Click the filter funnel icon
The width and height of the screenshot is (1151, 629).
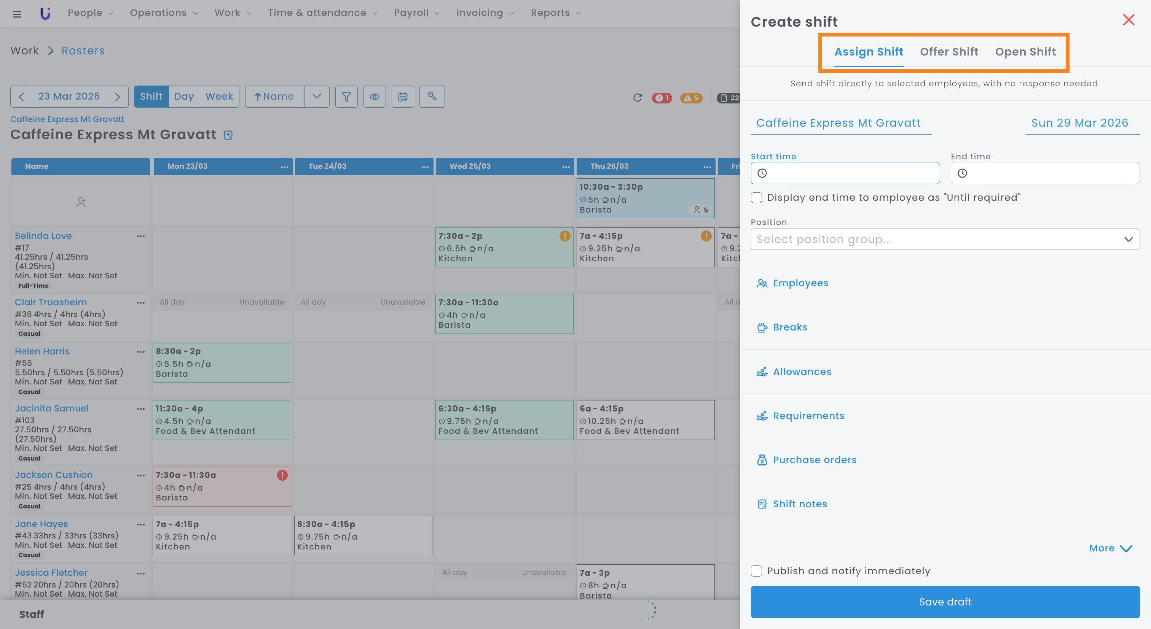point(346,97)
